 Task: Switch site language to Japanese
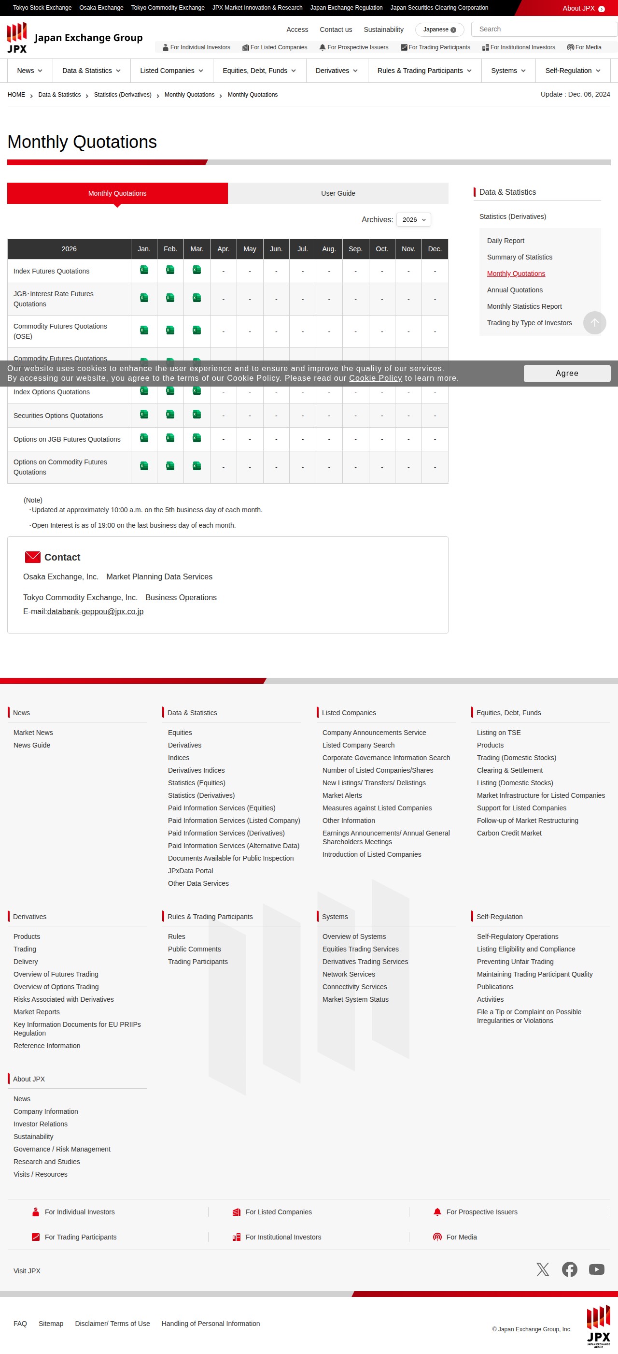coord(439,29)
